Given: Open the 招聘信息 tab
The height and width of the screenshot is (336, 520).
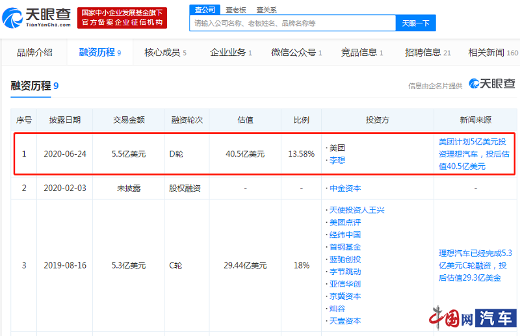Looking at the screenshot, I should 428,53.
